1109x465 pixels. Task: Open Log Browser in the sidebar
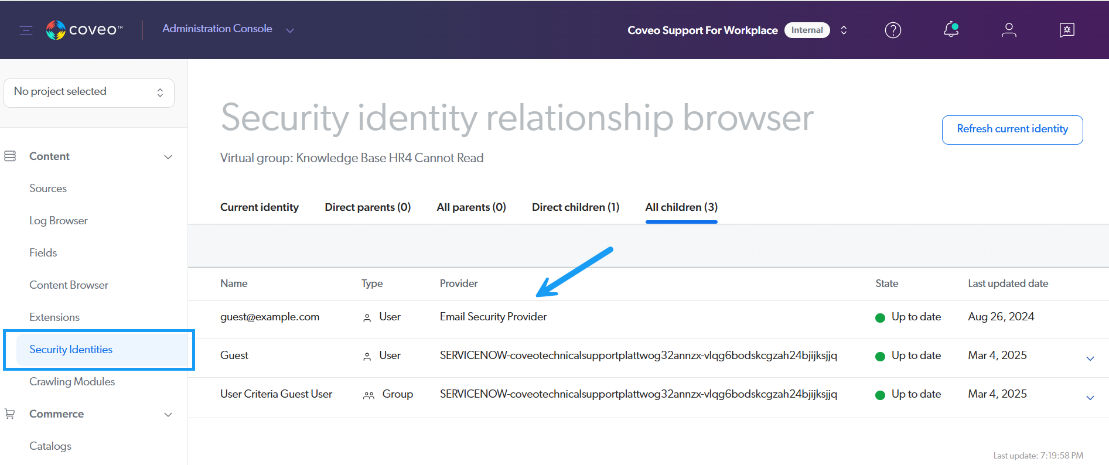(59, 221)
